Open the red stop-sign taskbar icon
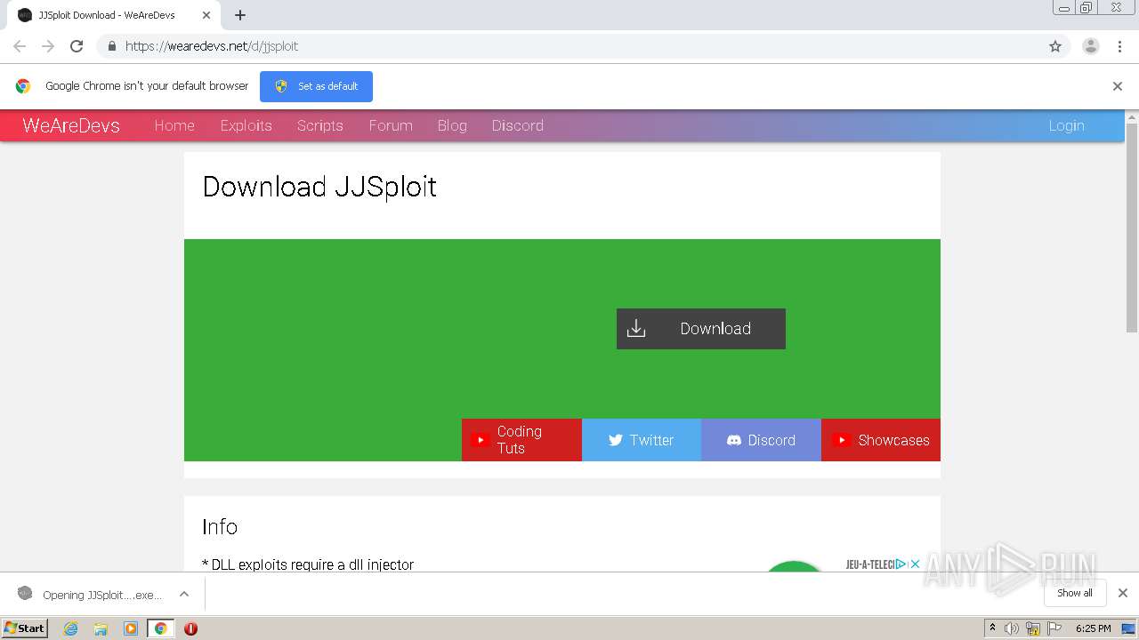 pyautogui.click(x=190, y=628)
